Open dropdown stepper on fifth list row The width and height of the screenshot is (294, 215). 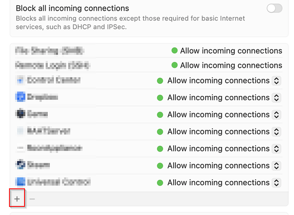click(276, 115)
